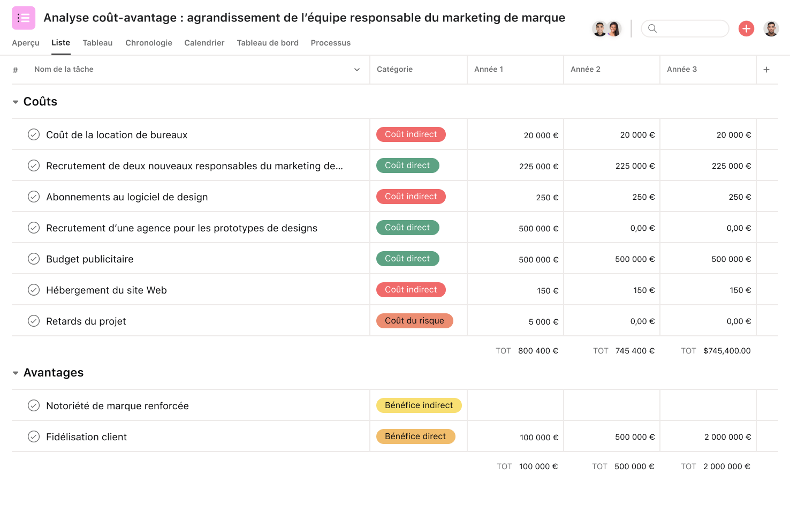Screen dimensions: 790x527
Task: Click the plus icon to add a new column
Action: click(x=766, y=69)
